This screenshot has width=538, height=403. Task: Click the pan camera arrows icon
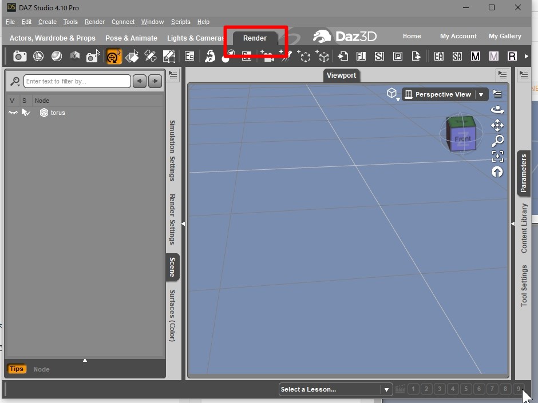click(497, 125)
